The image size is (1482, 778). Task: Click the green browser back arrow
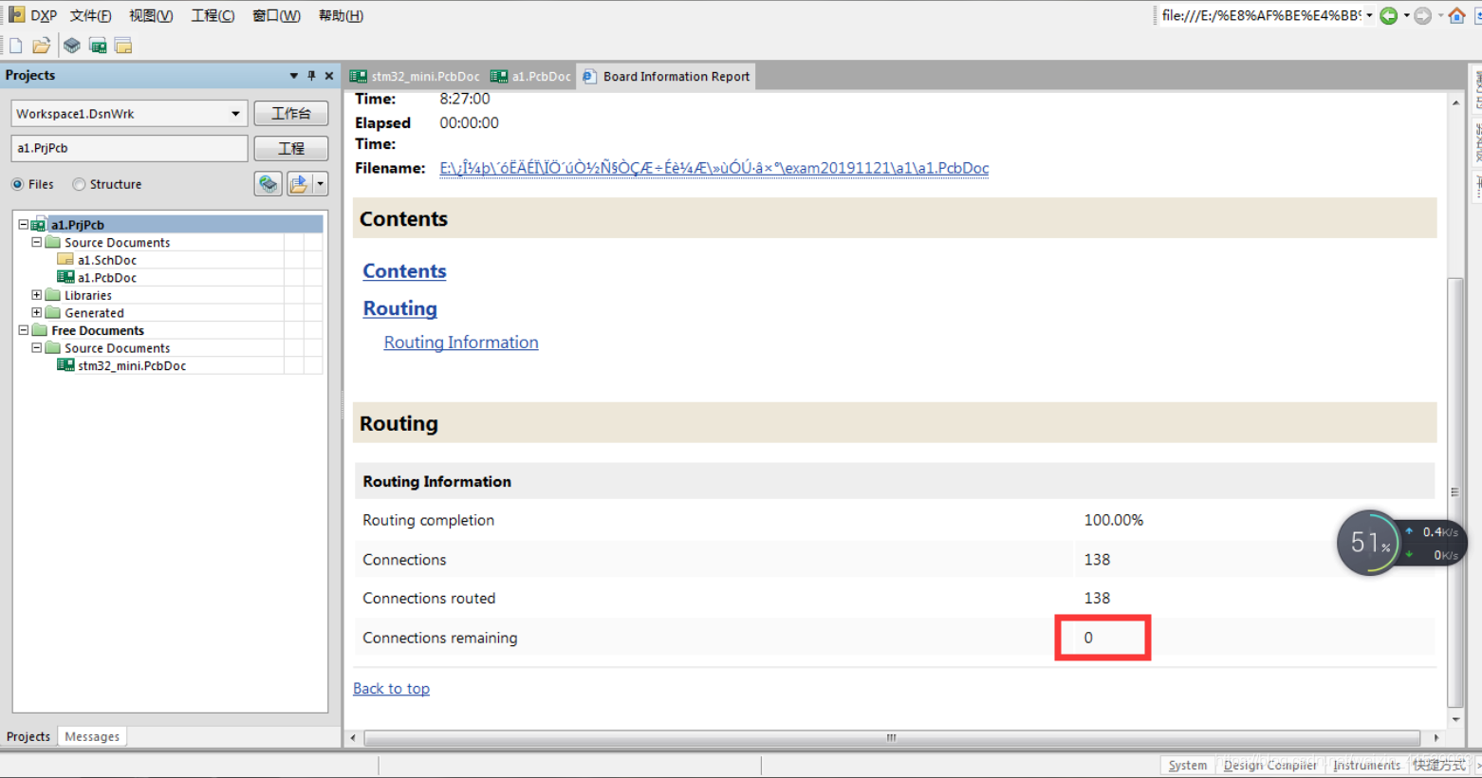(x=1388, y=15)
